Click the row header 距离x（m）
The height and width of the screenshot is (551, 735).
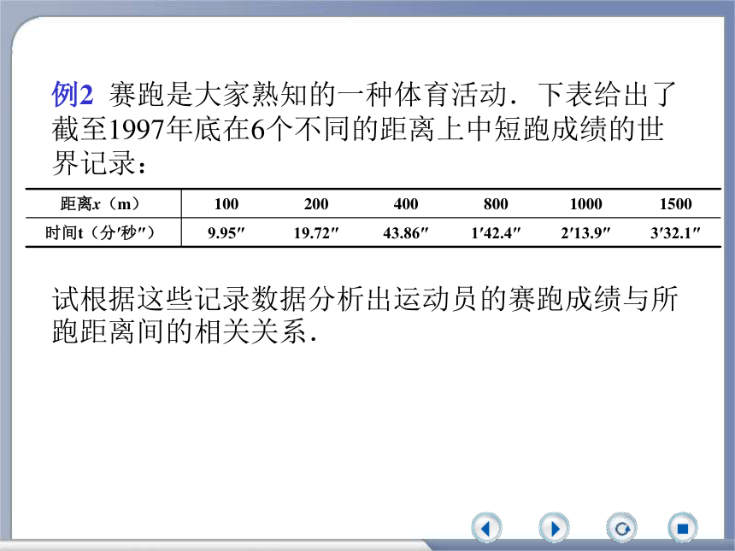[100, 204]
